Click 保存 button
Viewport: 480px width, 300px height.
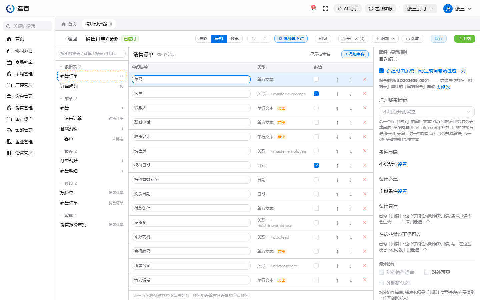tap(439, 39)
